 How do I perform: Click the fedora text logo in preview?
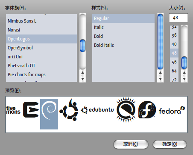tap(172, 110)
